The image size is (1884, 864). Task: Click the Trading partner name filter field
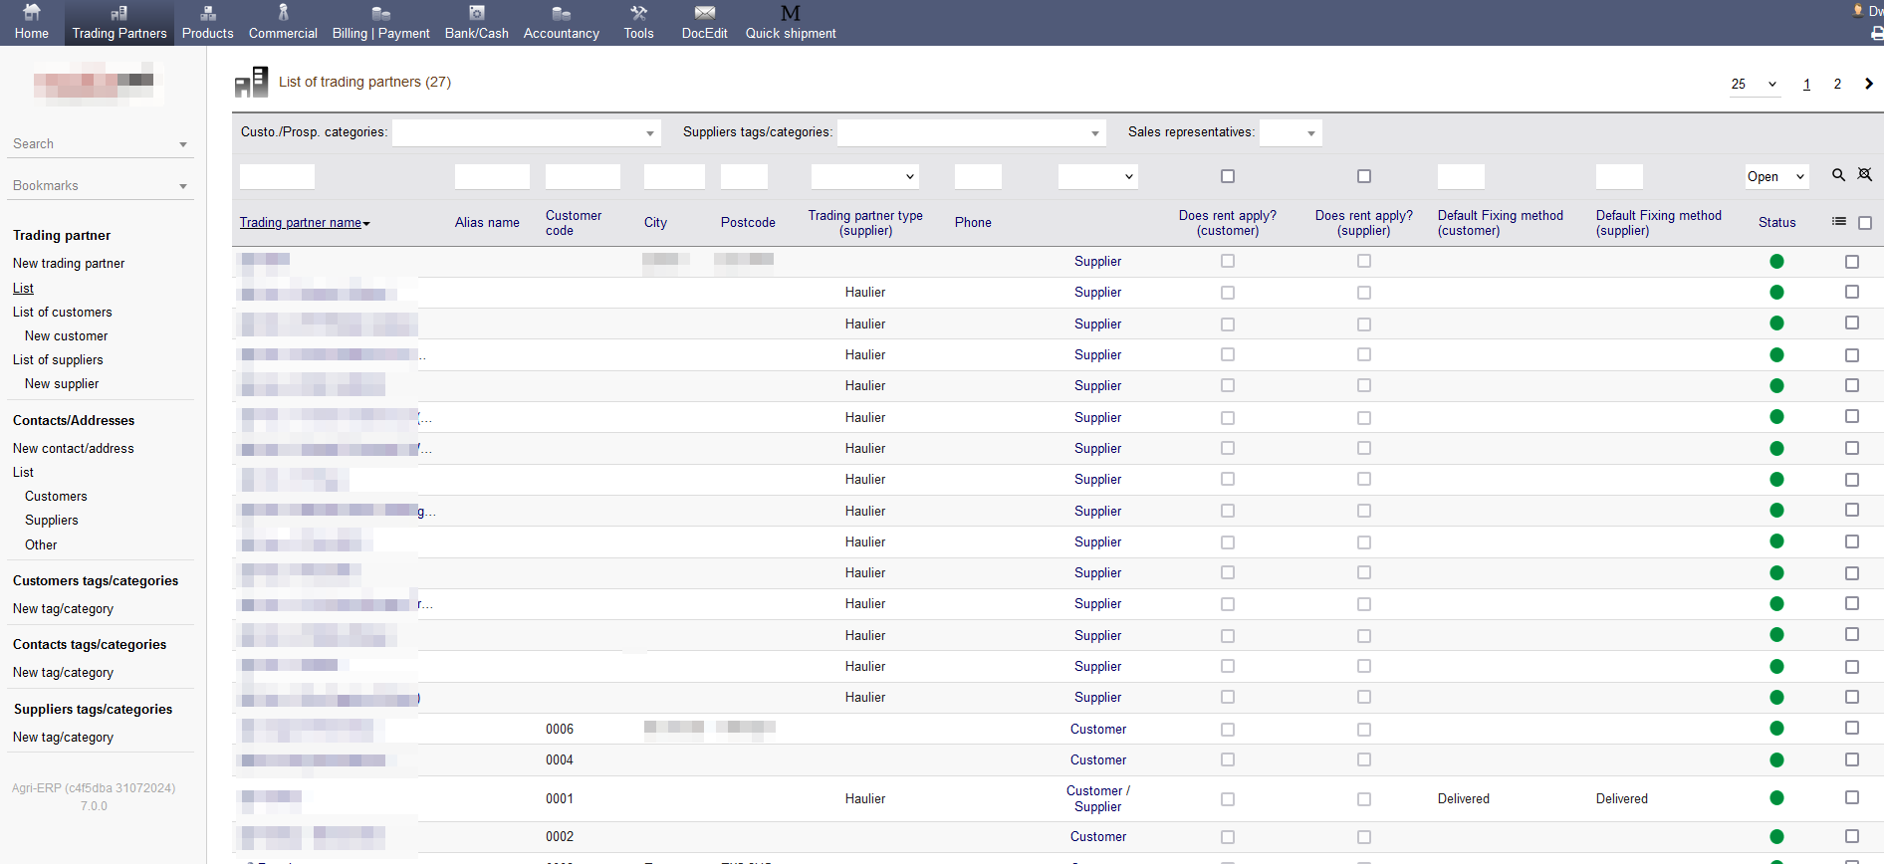pyautogui.click(x=277, y=176)
